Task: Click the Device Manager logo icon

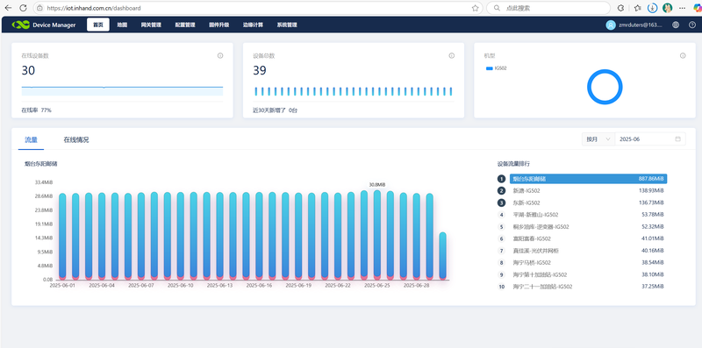Action: [20, 25]
